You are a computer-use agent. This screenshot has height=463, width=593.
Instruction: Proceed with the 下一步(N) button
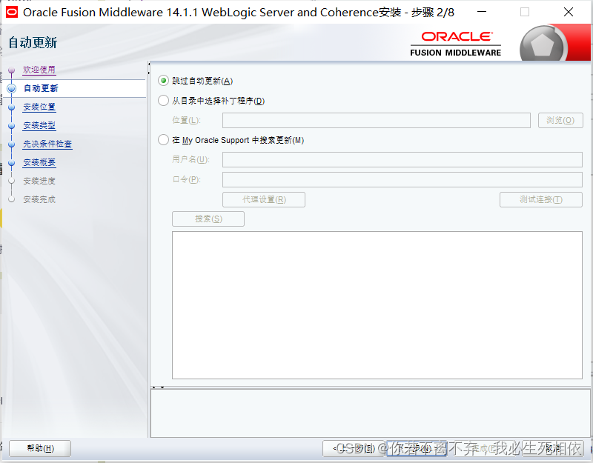pos(417,449)
